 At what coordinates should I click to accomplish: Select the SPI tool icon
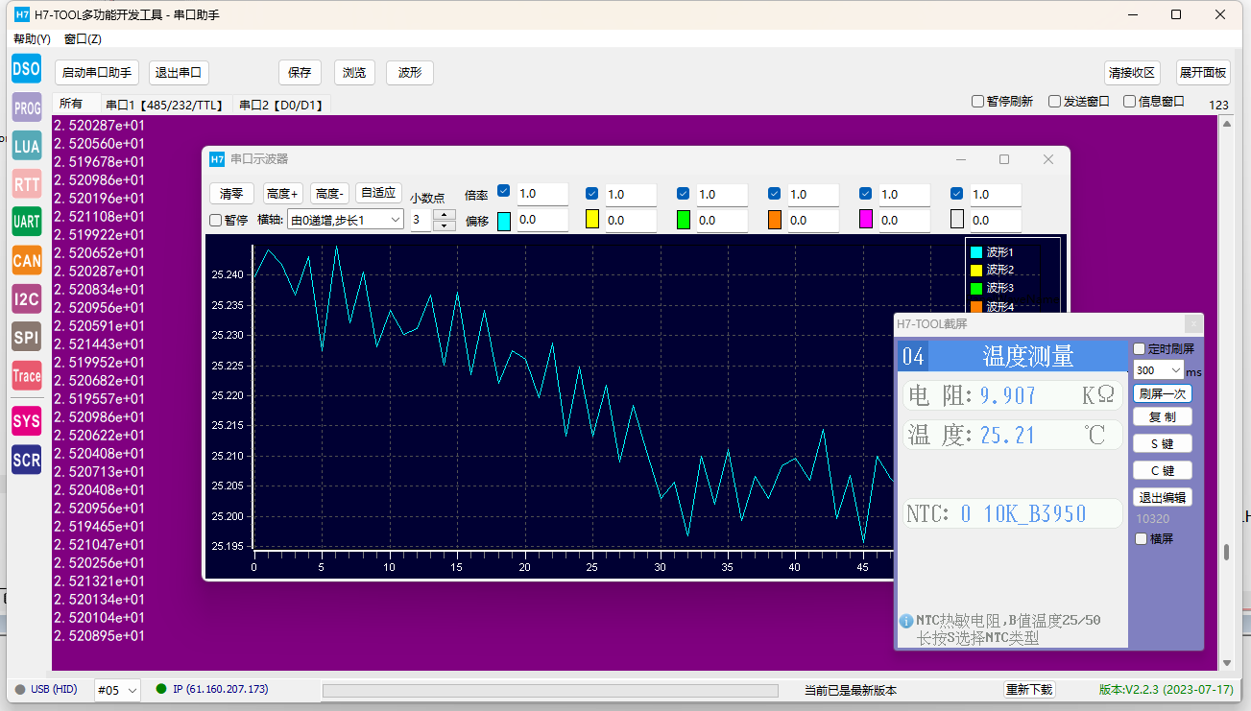[26, 337]
